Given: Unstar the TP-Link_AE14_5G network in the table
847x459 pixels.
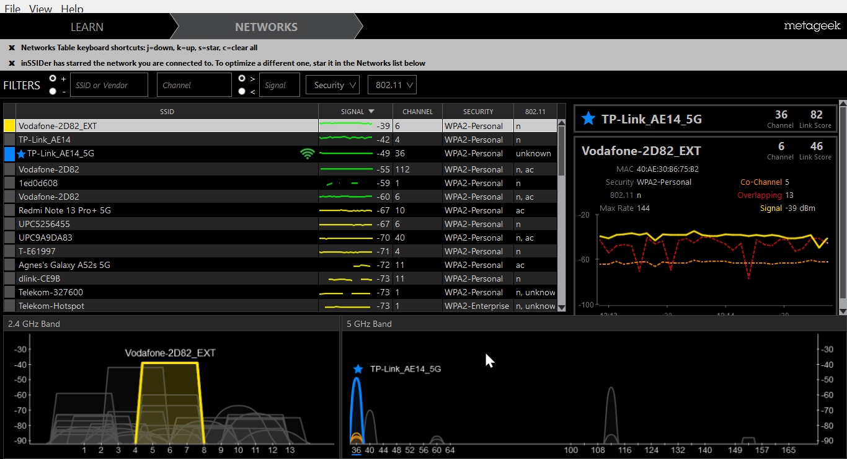Looking at the screenshot, I should pyautogui.click(x=22, y=154).
